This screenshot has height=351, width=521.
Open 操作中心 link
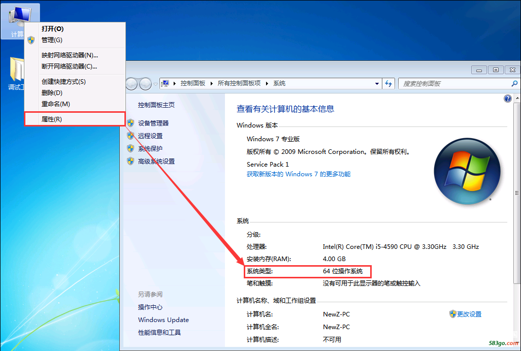click(150, 307)
